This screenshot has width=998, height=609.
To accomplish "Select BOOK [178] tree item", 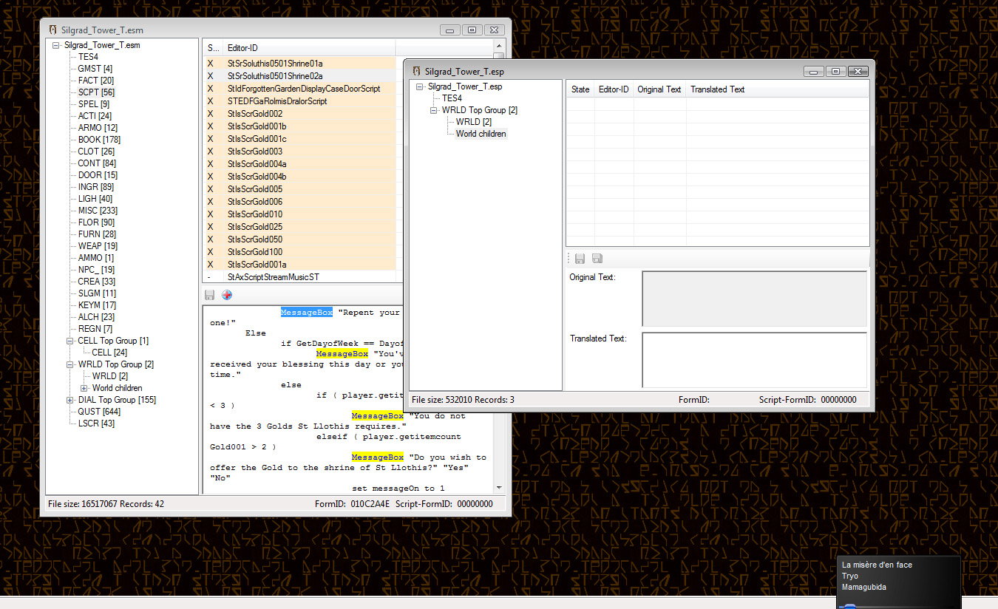I will [x=99, y=140].
